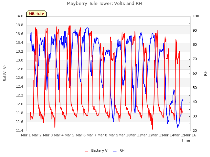Click the 12.6 left axis value
The width and height of the screenshot is (210, 157).
coord(19,78)
